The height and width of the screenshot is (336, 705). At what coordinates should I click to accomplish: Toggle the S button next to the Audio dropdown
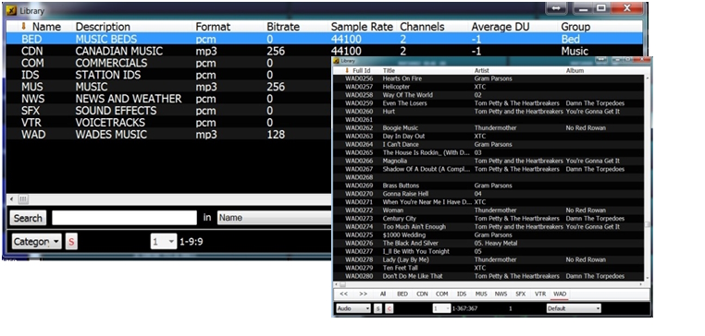tap(378, 308)
